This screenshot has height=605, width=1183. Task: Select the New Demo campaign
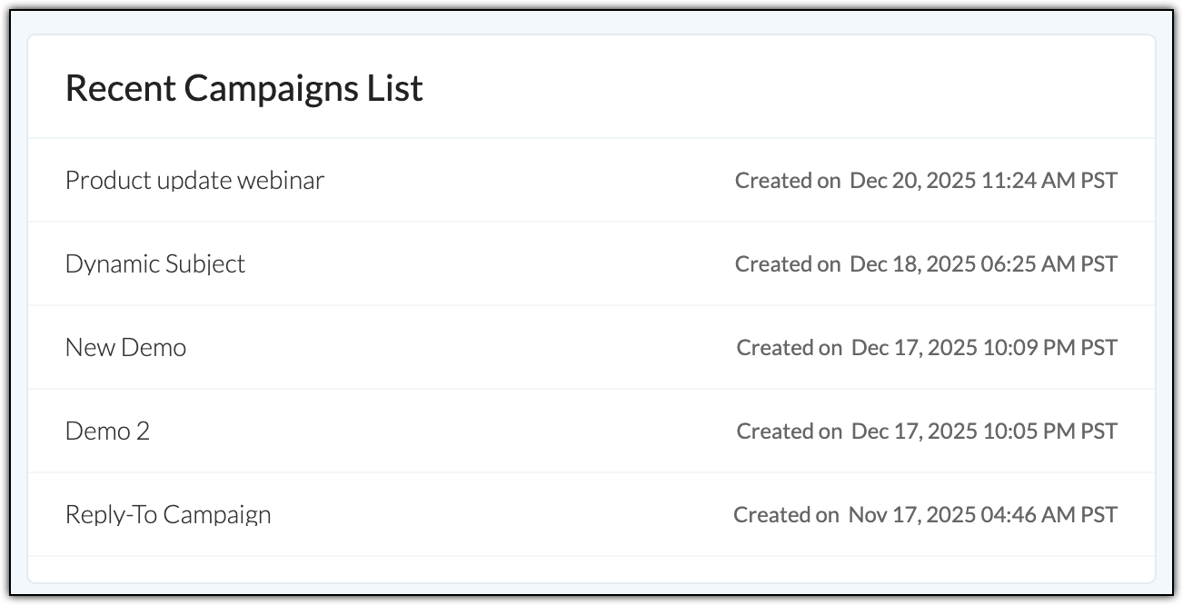click(x=125, y=348)
